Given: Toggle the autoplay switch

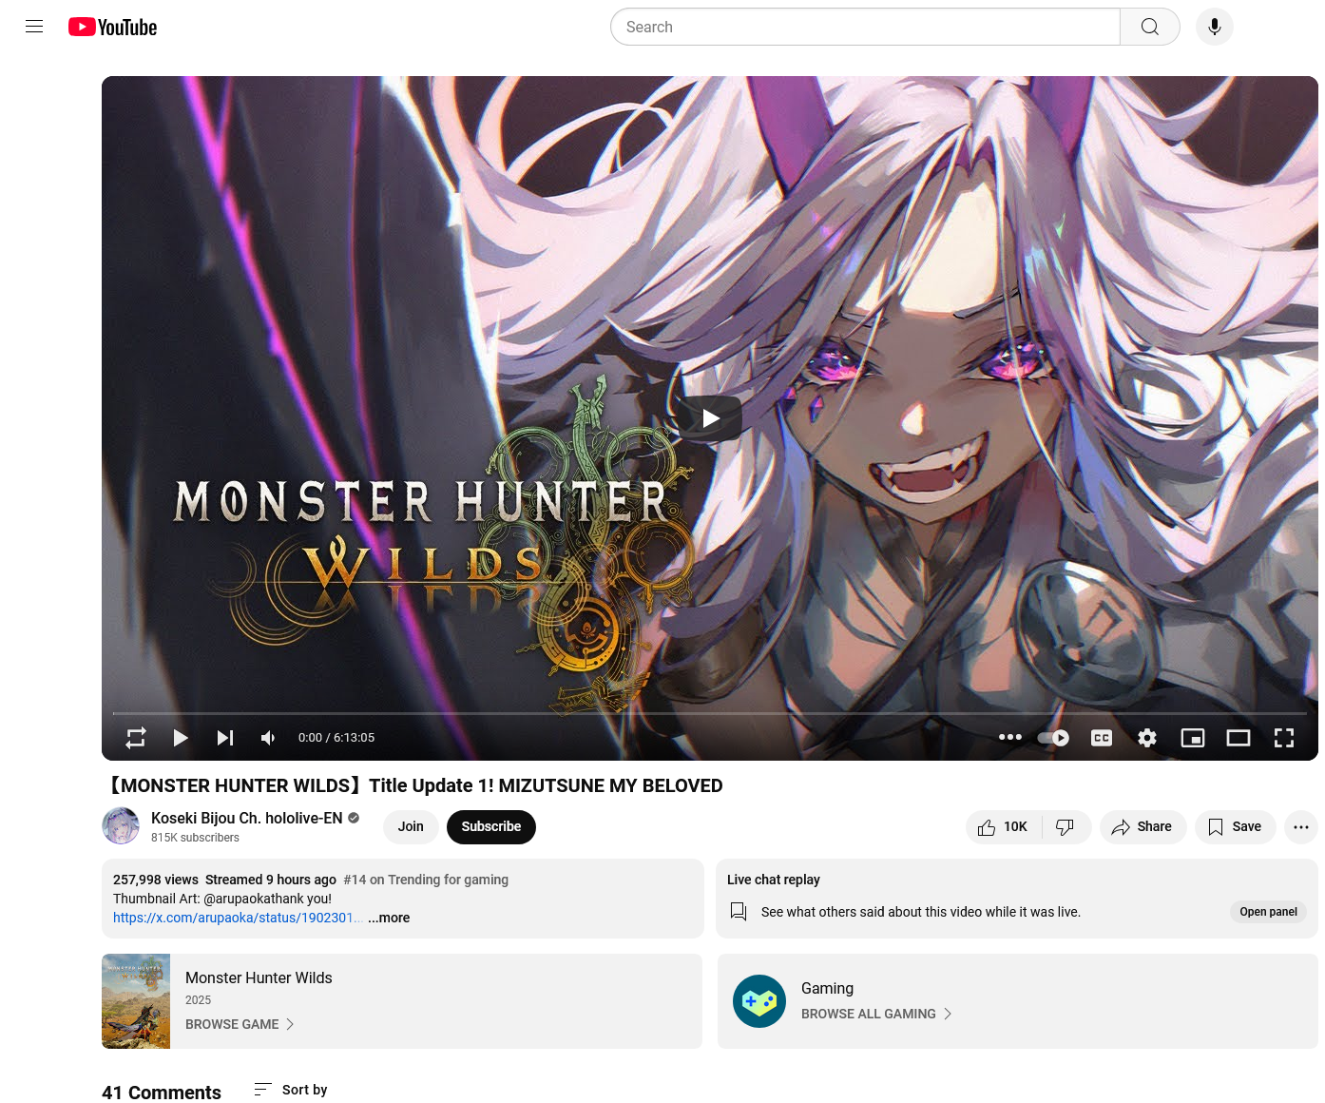Looking at the screenshot, I should pyautogui.click(x=1053, y=738).
